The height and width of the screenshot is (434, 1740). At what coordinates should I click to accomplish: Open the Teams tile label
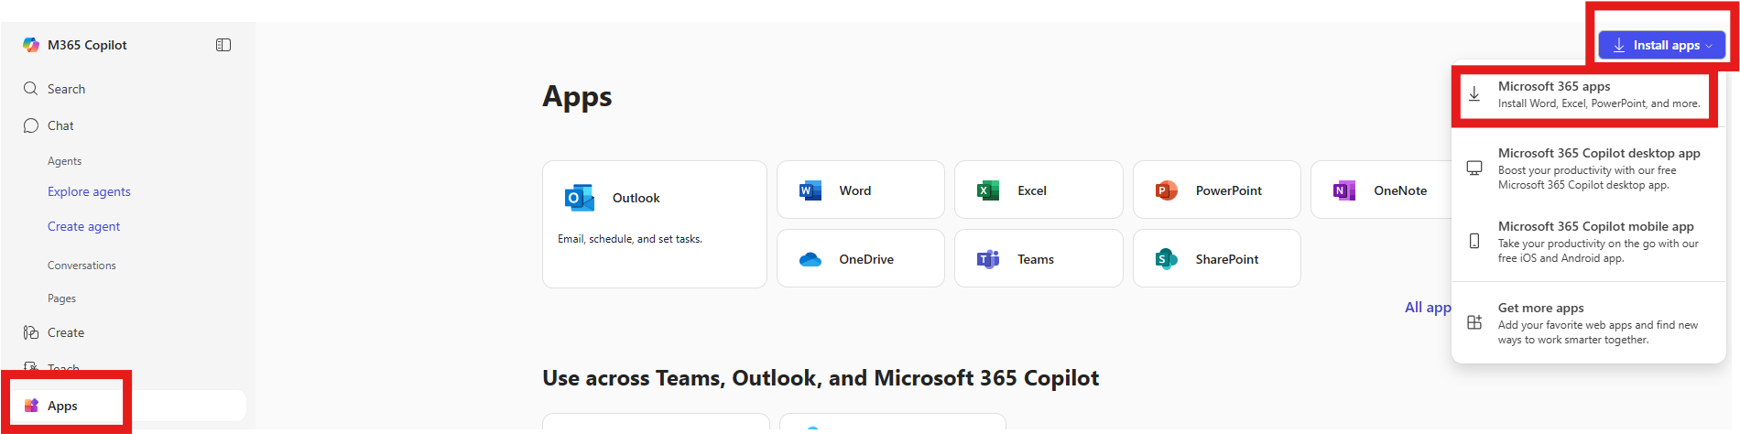pyautogui.click(x=1036, y=259)
